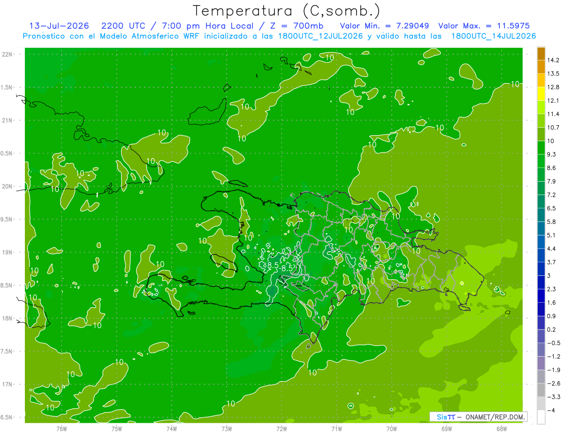Click the 18N latitude tick label
The height and width of the screenshot is (435, 563).
(7, 318)
